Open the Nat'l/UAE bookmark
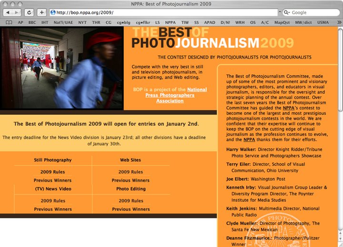Image resolution: width=343 pixels, height=247 pixels. pyautogui.click(x=63, y=22)
